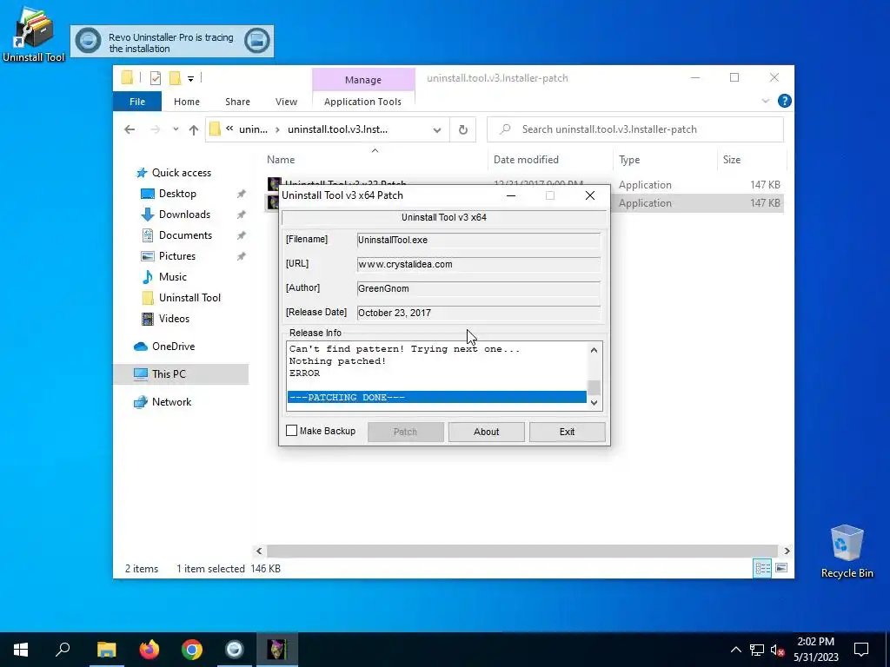The width and height of the screenshot is (890, 667).
Task: Select Uninstall Tool folder in navigation pane
Action: point(189,298)
